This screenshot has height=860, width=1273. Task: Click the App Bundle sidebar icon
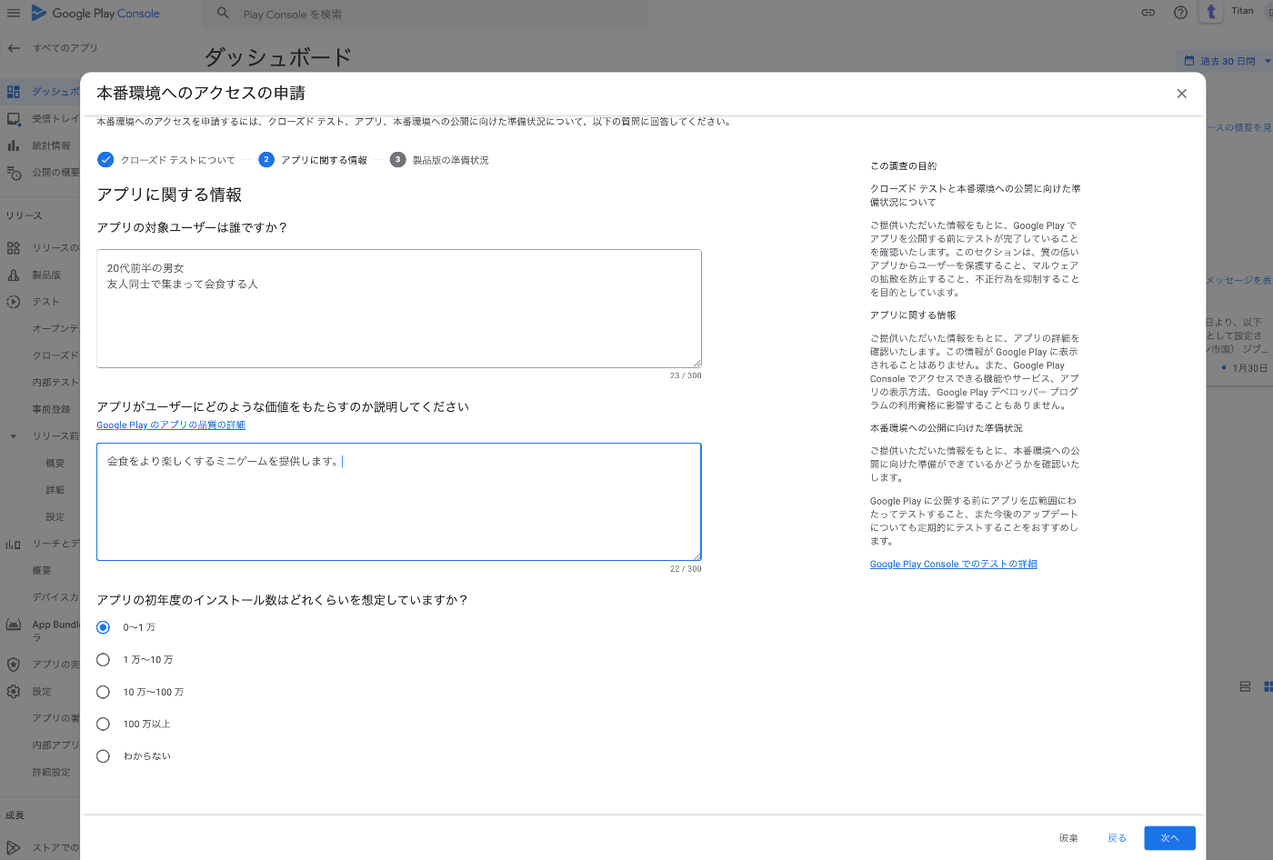click(x=14, y=625)
